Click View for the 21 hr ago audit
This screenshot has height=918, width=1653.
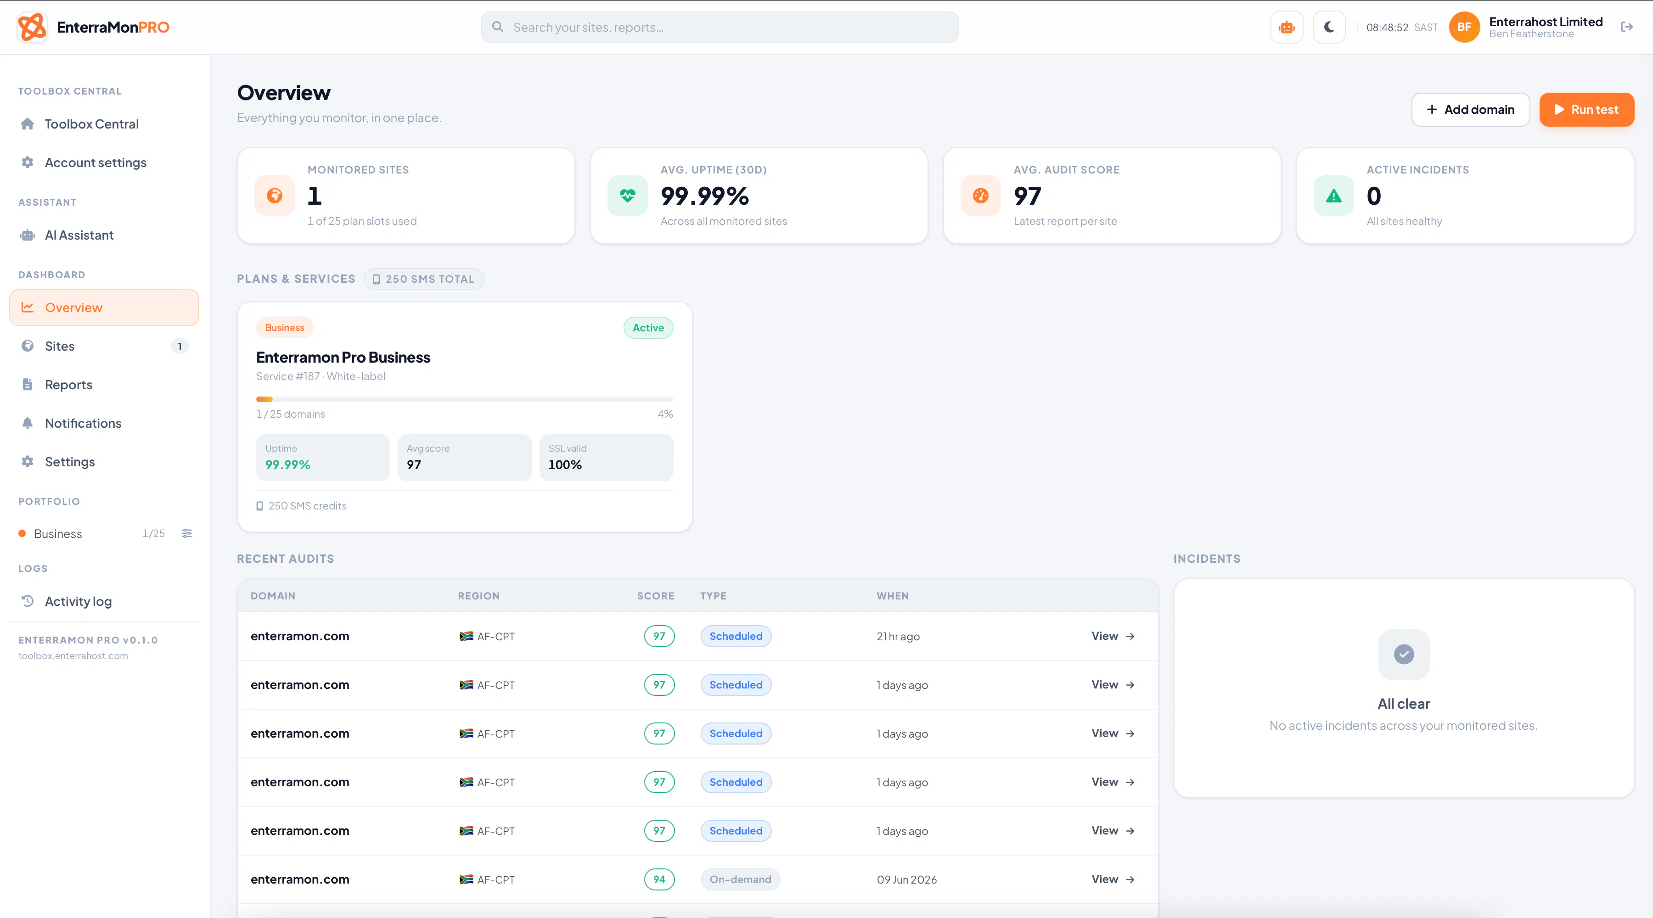pyautogui.click(x=1113, y=636)
